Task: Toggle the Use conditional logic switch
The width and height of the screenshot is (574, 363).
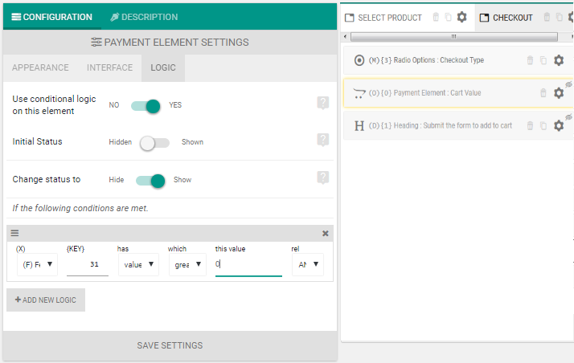Action: click(x=146, y=106)
